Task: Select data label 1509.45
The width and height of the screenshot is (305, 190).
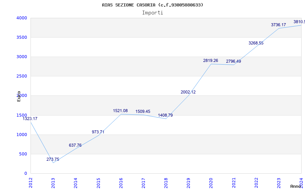Action: click(143, 111)
